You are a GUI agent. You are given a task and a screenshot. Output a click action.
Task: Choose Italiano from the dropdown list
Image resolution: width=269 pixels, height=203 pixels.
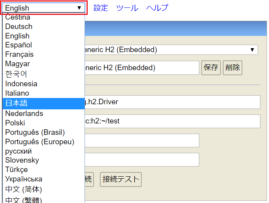coord(17,93)
